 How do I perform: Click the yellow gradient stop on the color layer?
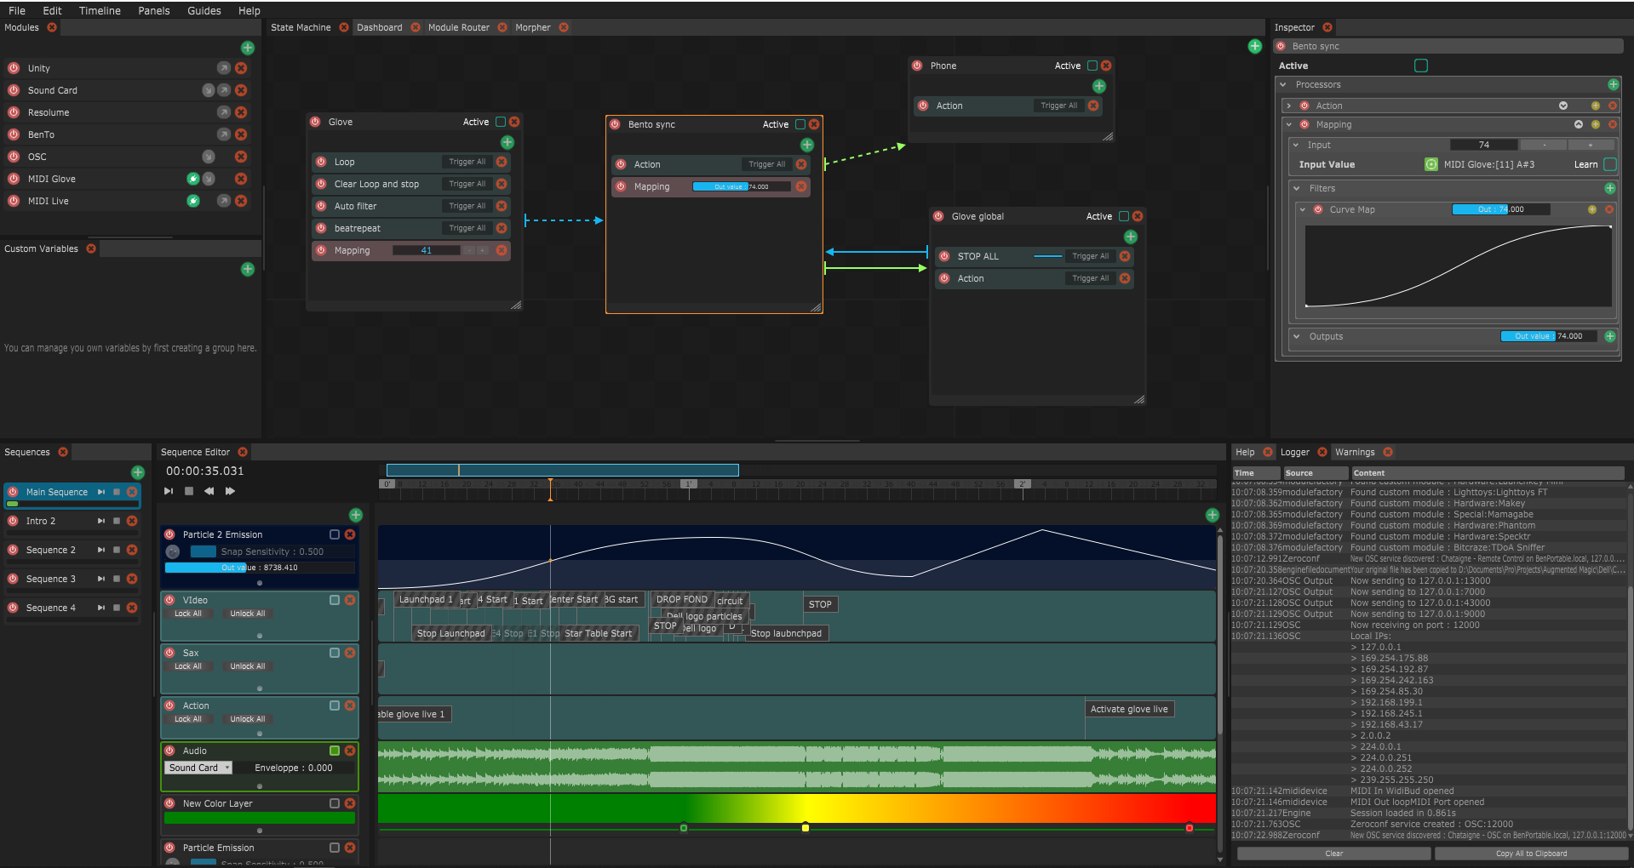click(806, 827)
